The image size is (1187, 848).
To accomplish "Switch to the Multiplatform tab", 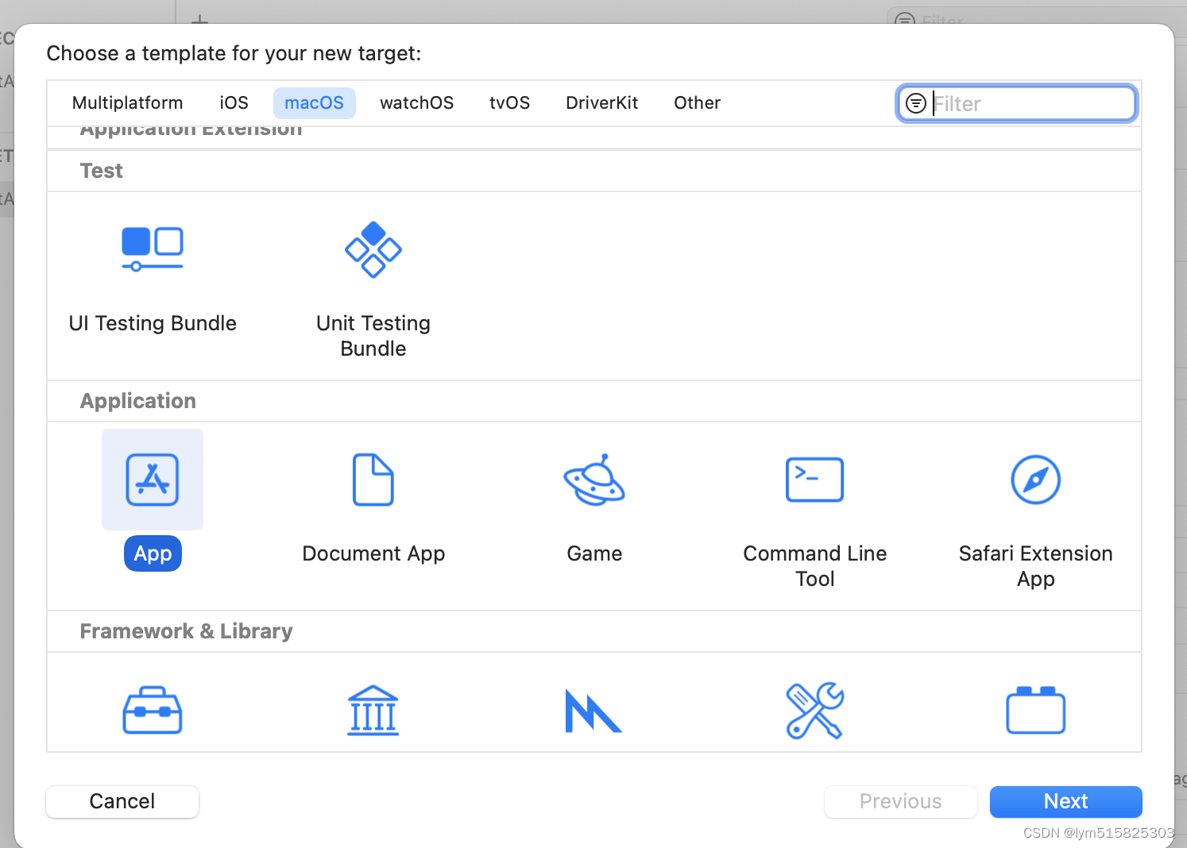I will coord(127,102).
